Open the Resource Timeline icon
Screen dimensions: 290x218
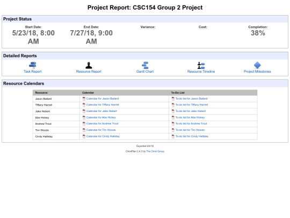[x=201, y=65]
